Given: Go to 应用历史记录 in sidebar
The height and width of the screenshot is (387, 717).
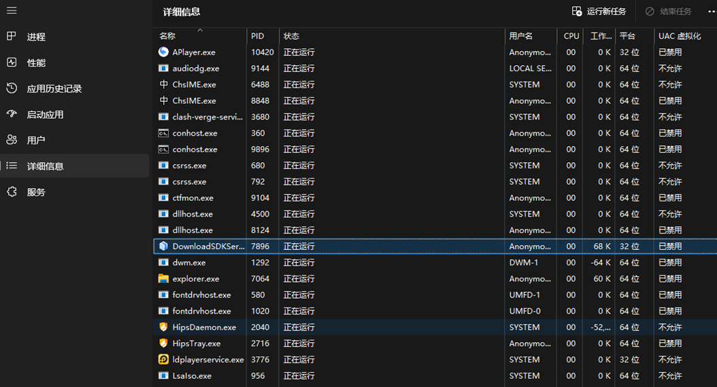Looking at the screenshot, I should [54, 88].
